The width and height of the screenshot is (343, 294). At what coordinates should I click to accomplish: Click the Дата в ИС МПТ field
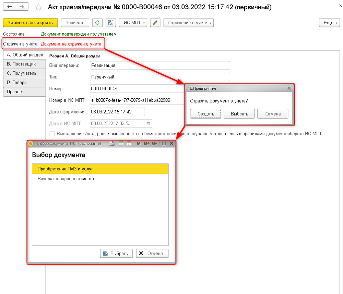tap(117, 123)
